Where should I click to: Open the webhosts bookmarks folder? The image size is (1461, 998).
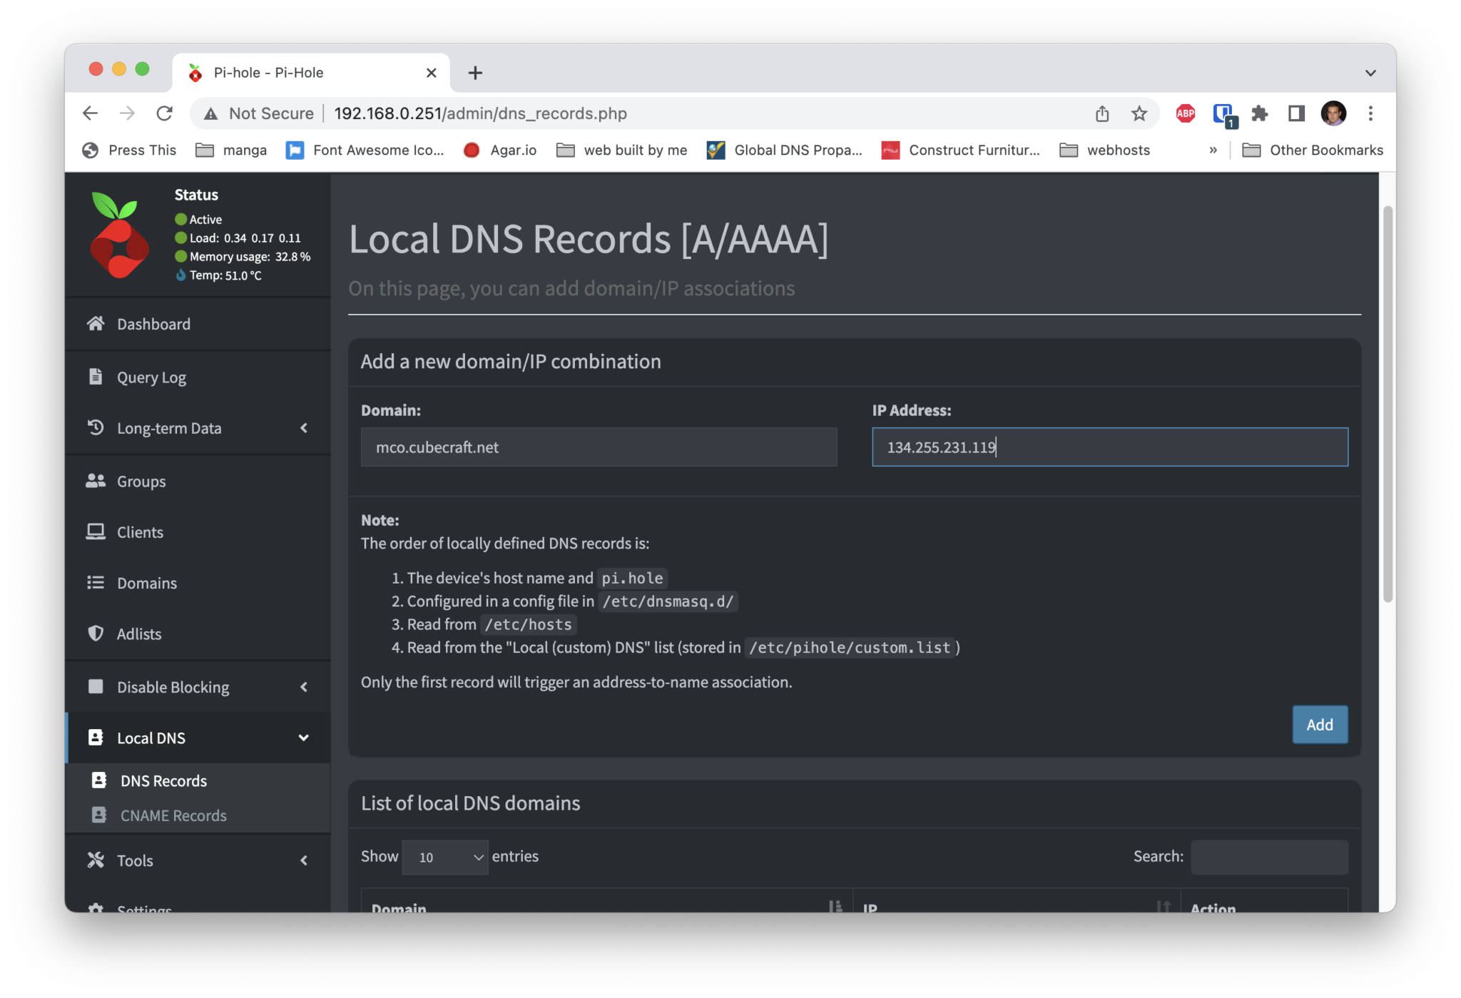tap(1105, 151)
